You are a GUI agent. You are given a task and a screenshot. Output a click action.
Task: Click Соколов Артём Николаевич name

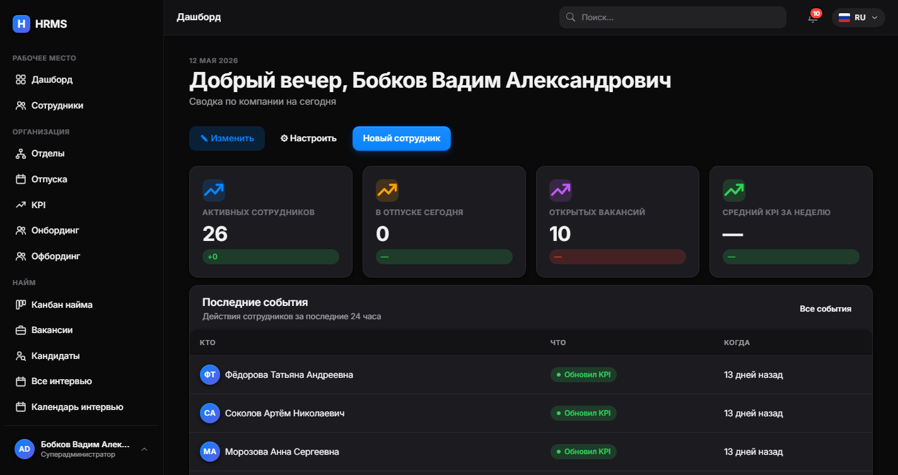285,413
